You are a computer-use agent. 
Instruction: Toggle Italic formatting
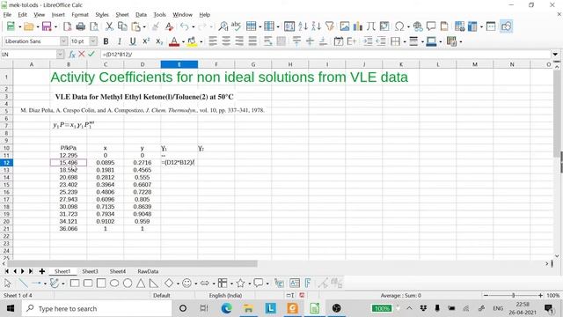[x=120, y=41]
